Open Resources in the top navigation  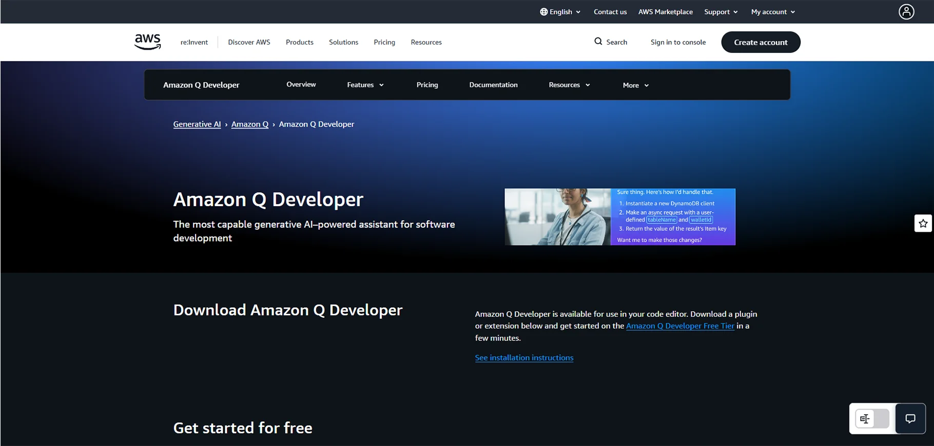(426, 42)
